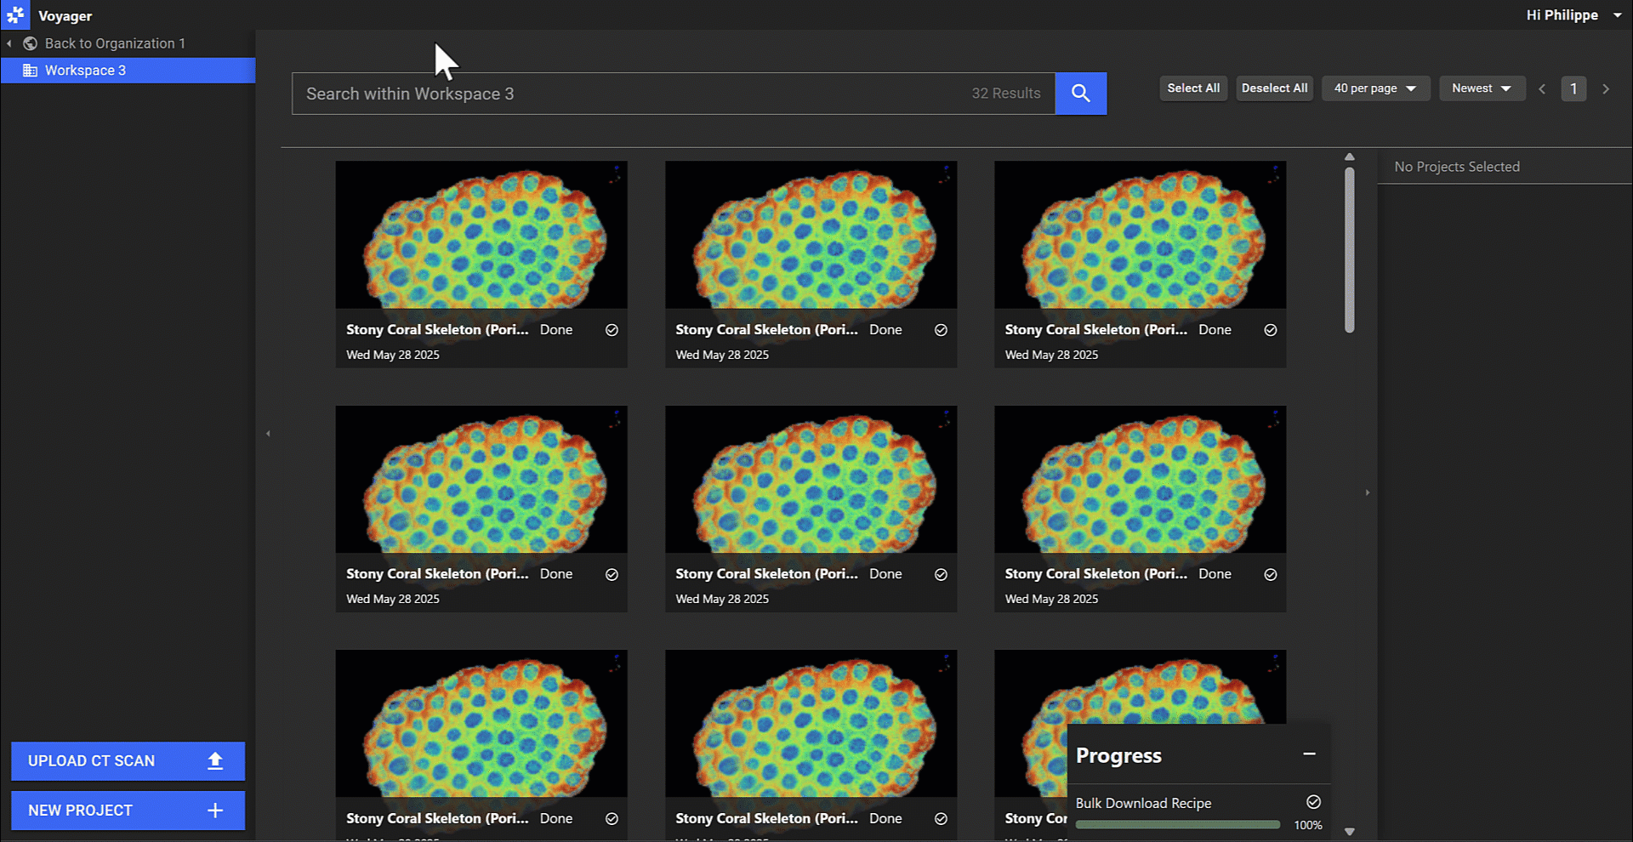Open the 40 per page dropdown
Image resolution: width=1633 pixels, height=842 pixels.
click(1375, 88)
